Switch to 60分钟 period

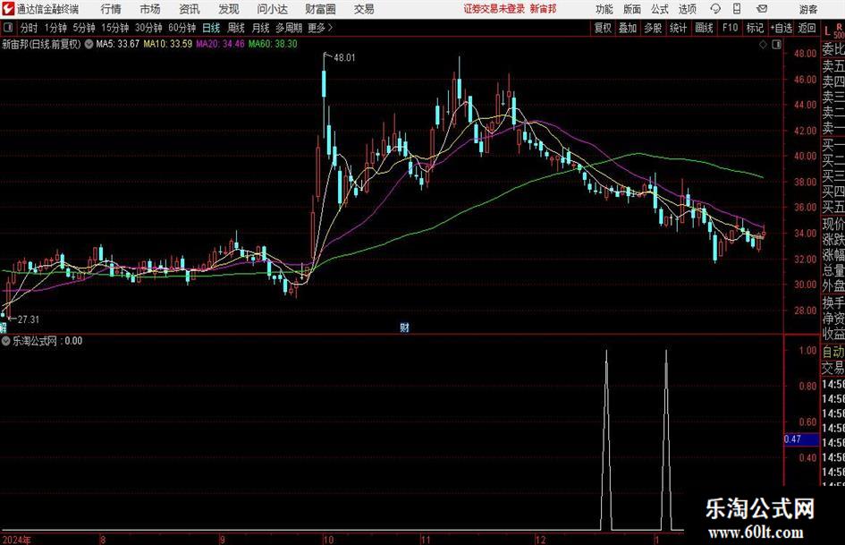pos(182,28)
